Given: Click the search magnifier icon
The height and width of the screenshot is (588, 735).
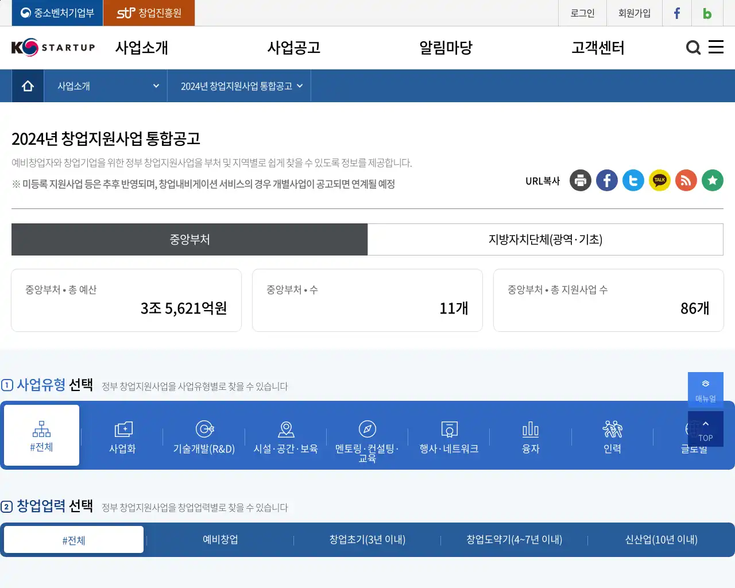Looking at the screenshot, I should pos(693,48).
